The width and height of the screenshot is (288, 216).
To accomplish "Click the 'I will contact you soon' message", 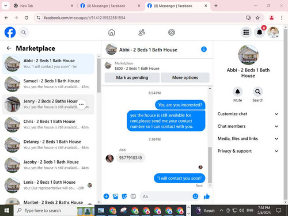I will pyautogui.click(x=180, y=178).
